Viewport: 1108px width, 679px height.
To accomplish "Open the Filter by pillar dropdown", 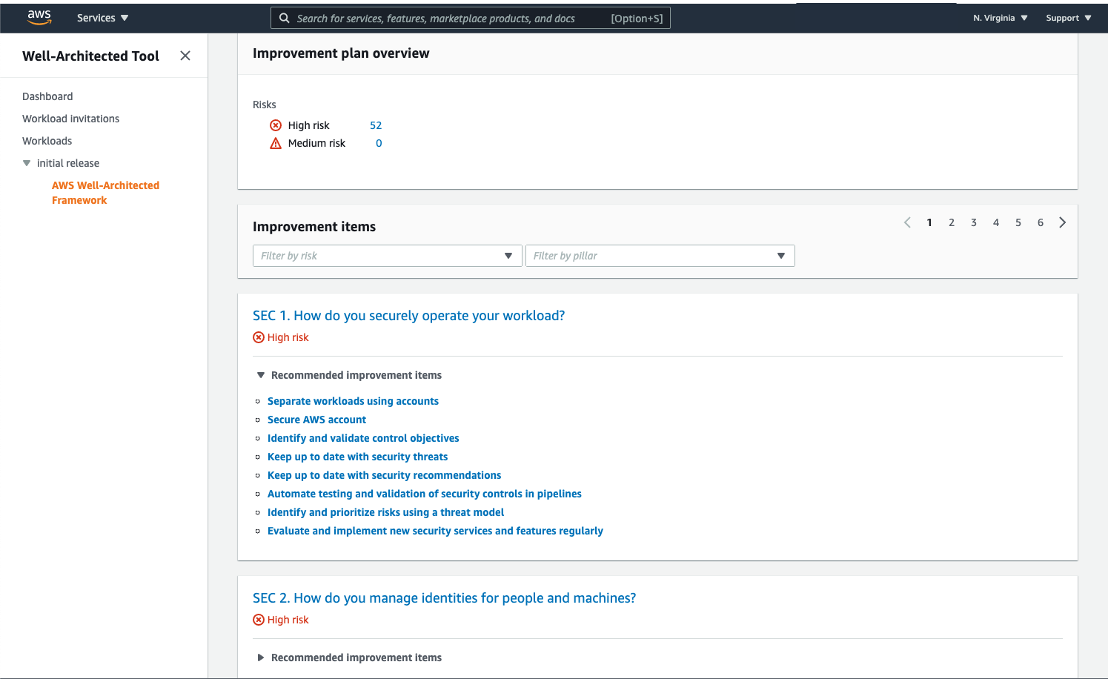I will [x=660, y=256].
